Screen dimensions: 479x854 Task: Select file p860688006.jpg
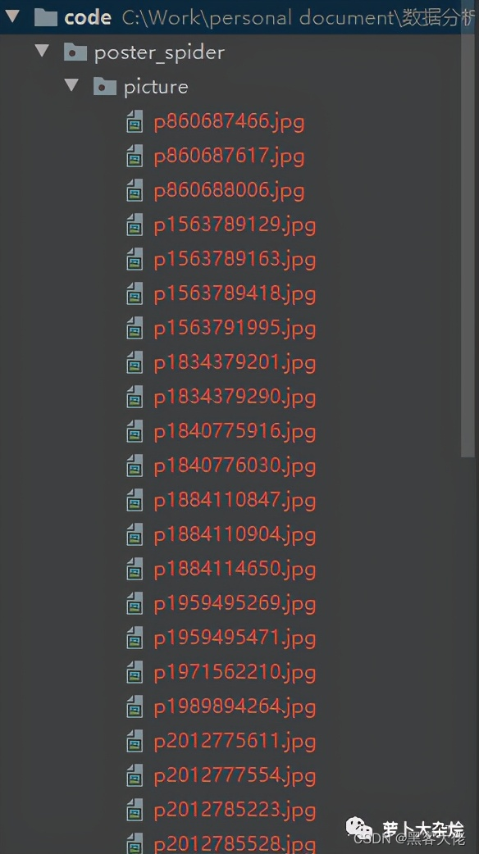(x=229, y=191)
